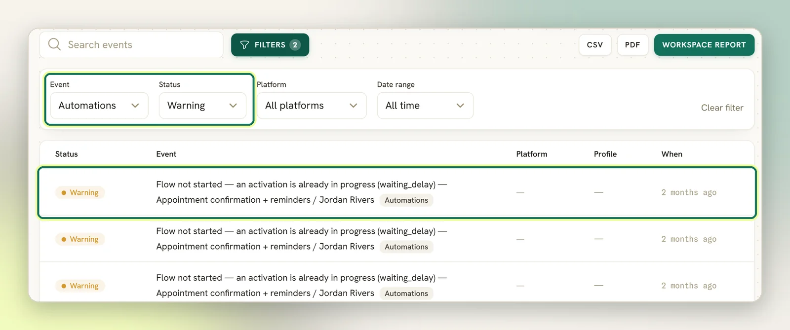Viewport: 790px width, 330px height.
Task: Click the chevron in the platforms dropdown
Action: (354, 106)
